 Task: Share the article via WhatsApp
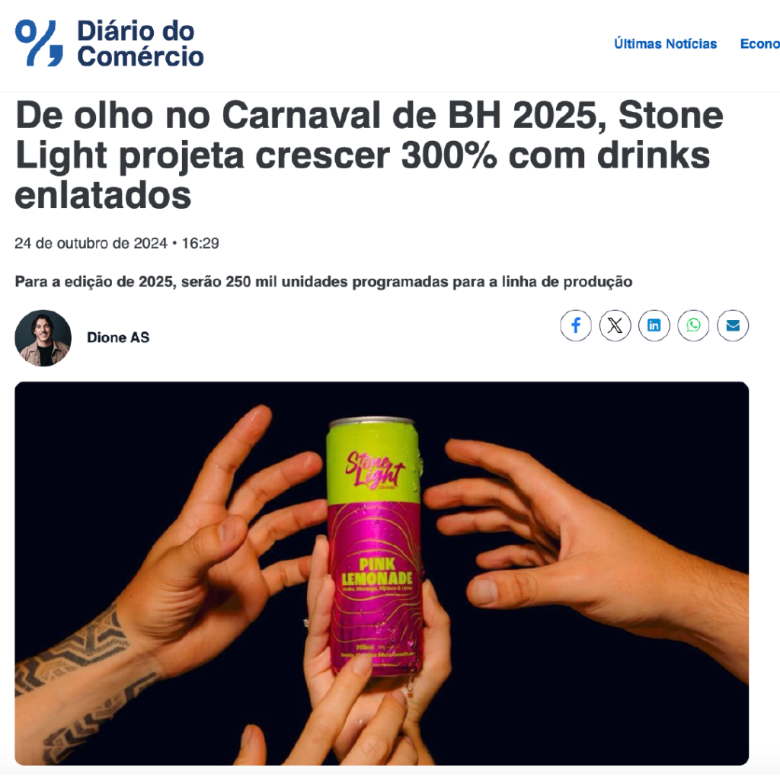coord(693,326)
